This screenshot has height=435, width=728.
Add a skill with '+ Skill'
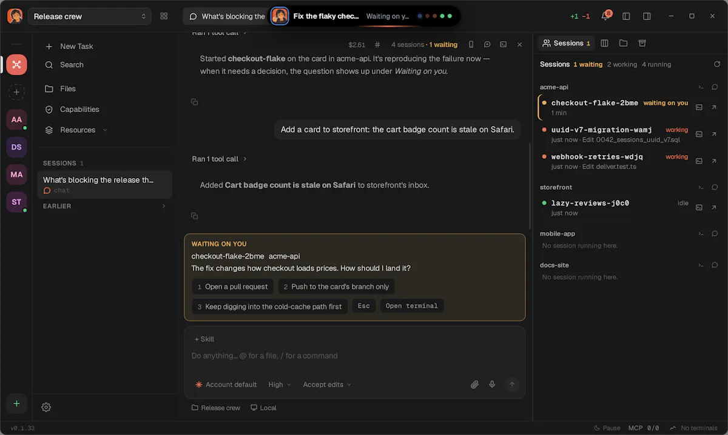pyautogui.click(x=204, y=339)
